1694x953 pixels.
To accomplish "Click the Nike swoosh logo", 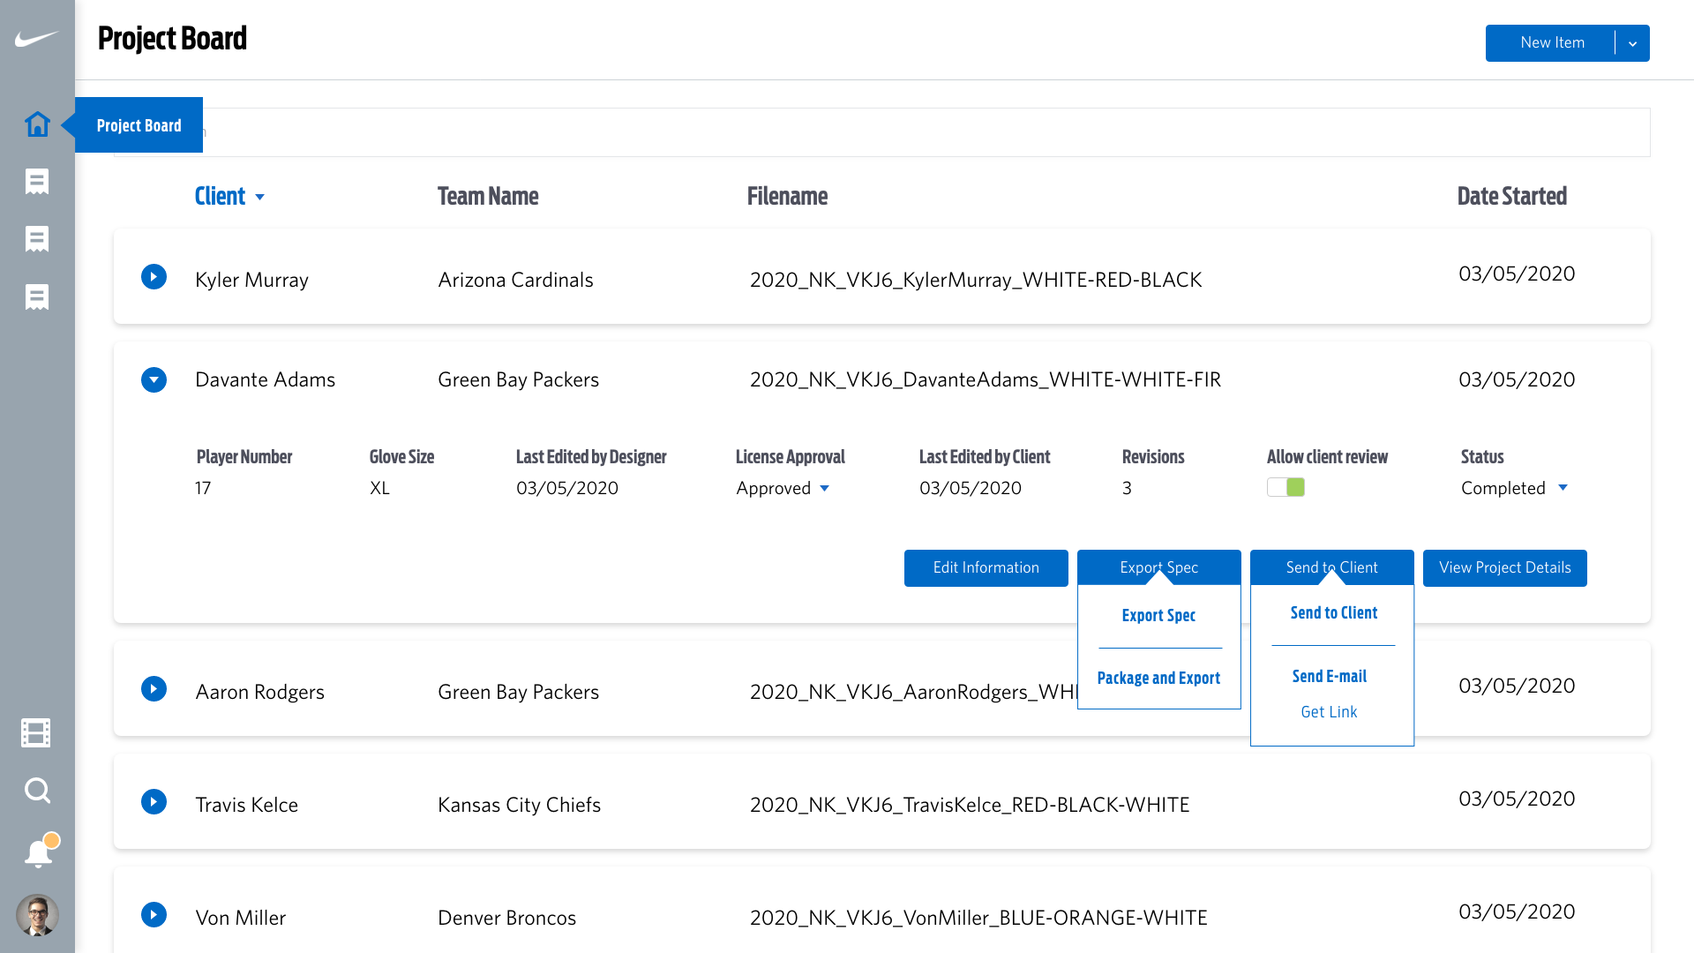I will (x=37, y=39).
